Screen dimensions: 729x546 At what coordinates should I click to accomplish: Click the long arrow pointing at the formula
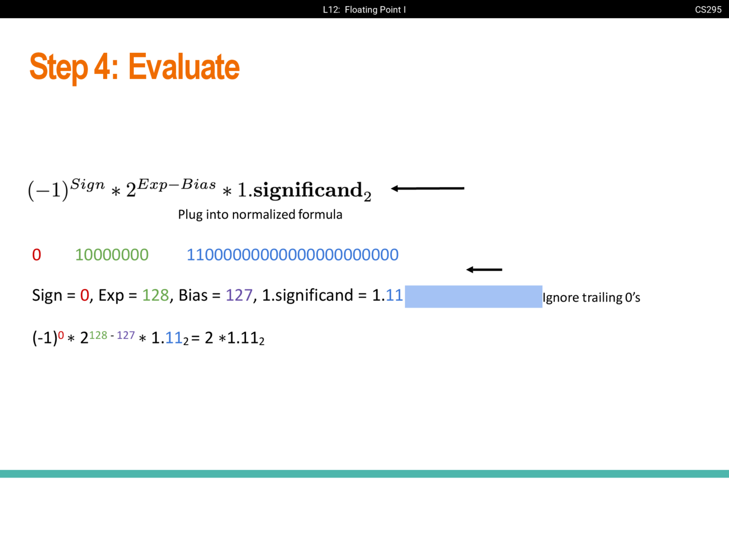click(x=427, y=188)
